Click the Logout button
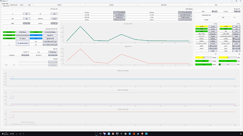The height and width of the screenshot is (136, 243). [x=21, y=5]
